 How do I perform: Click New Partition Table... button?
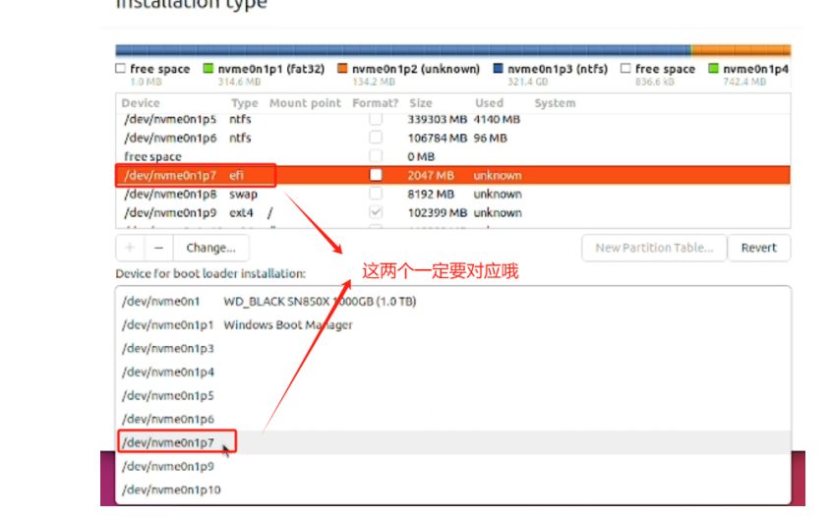tap(654, 248)
